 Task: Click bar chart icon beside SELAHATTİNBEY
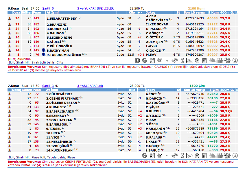[9, 18]
